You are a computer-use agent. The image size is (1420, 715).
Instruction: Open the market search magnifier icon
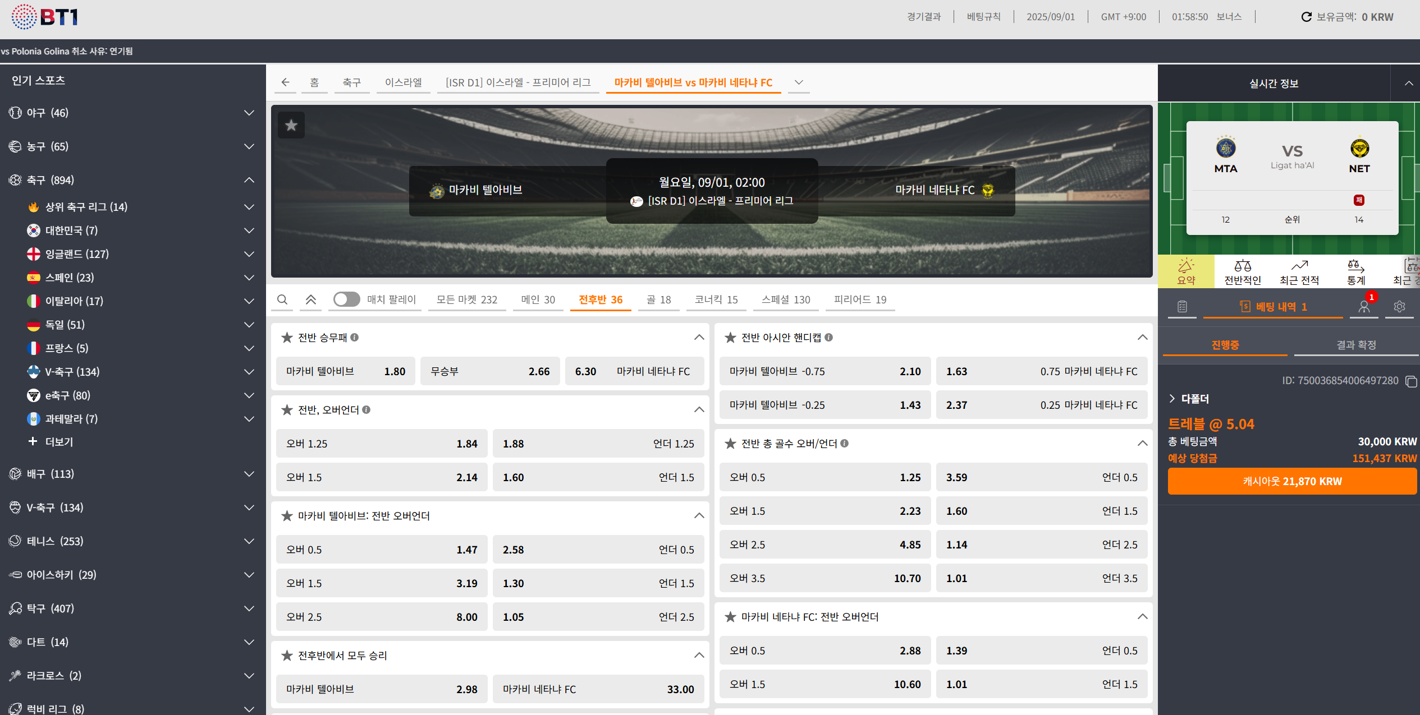click(282, 299)
